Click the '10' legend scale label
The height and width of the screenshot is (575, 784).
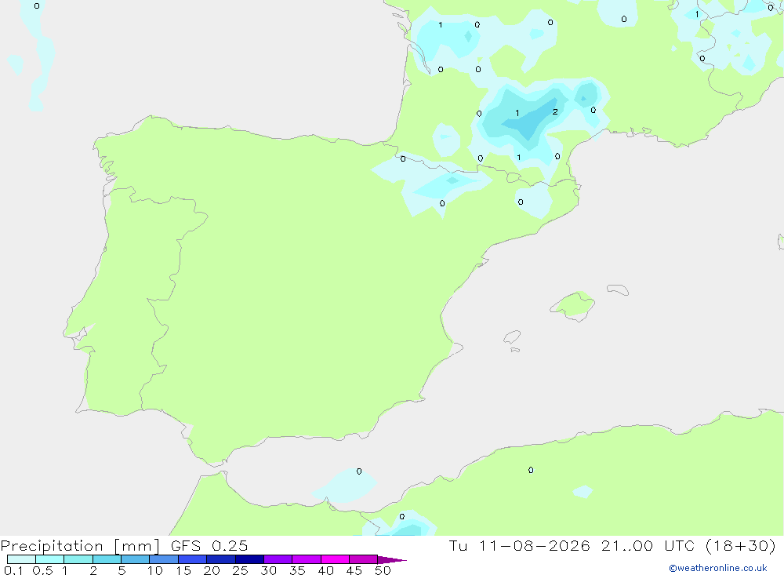pos(155,570)
